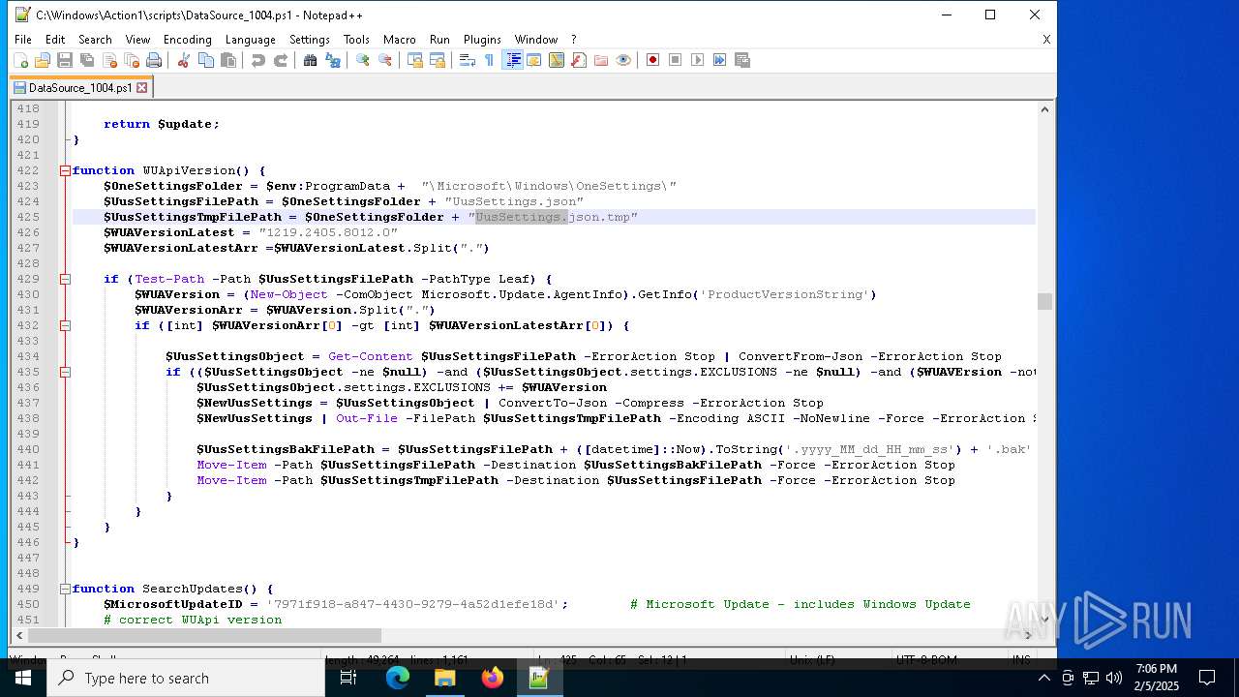Screen dimensions: 1239x697
Task: Select the DataSource_1004.ps1 tab
Action: click(80, 87)
